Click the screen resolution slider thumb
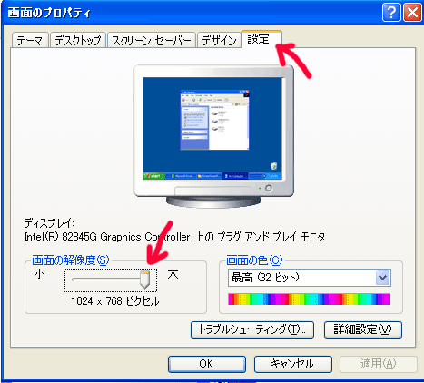This screenshot has width=424, height=383. (x=144, y=280)
